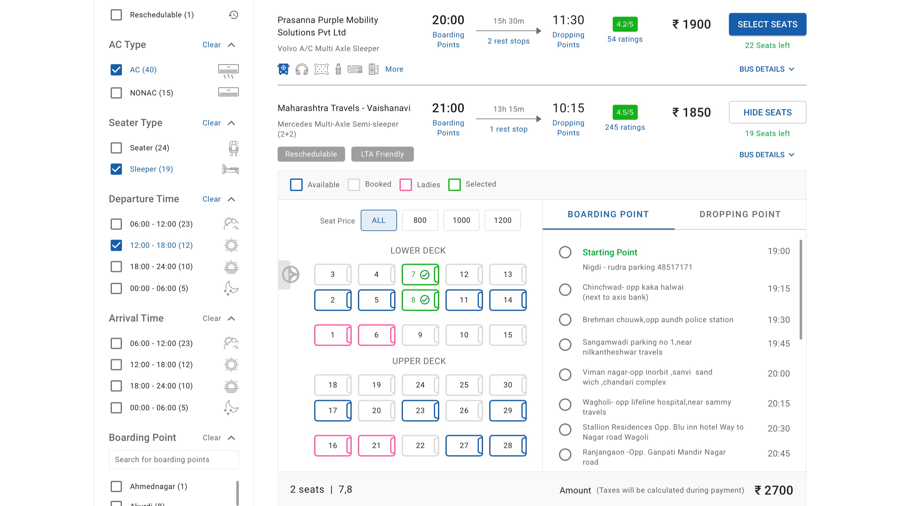Viewport: 900px width, 506px height.
Task: Collapse the Seater Type section chevron
Action: 231,123
